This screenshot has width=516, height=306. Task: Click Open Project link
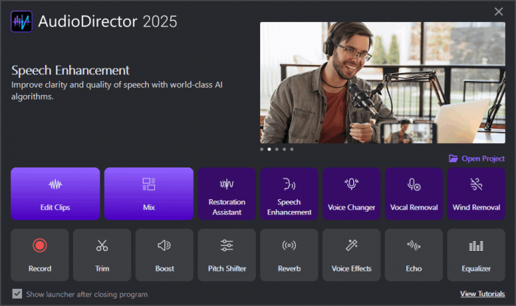[x=477, y=159]
